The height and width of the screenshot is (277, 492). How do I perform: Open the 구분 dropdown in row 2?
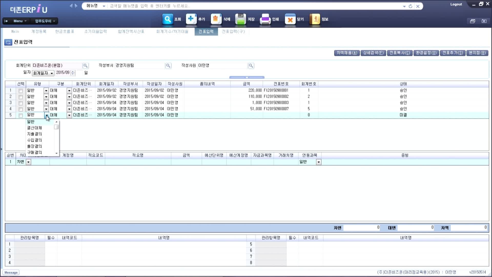[x=69, y=97]
